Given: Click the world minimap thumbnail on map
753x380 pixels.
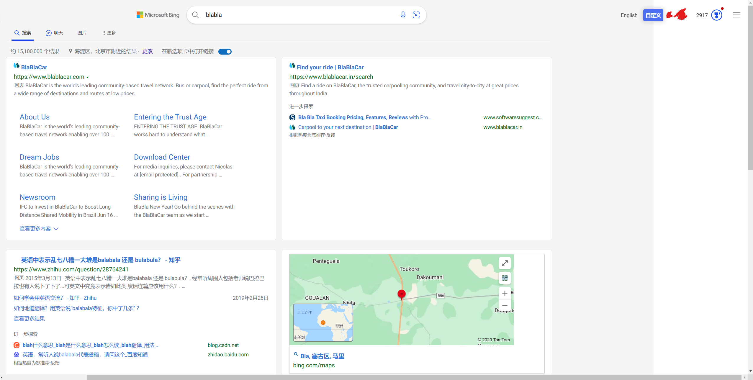Looking at the screenshot, I should pyautogui.click(x=323, y=322).
